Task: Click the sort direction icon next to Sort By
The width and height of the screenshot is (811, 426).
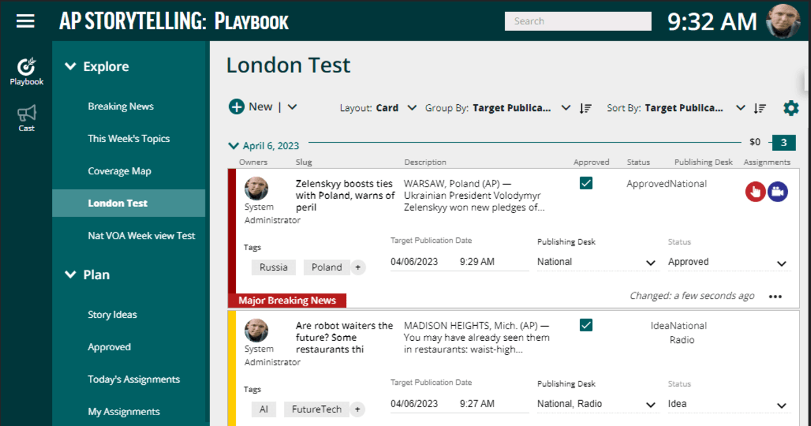Action: 760,107
